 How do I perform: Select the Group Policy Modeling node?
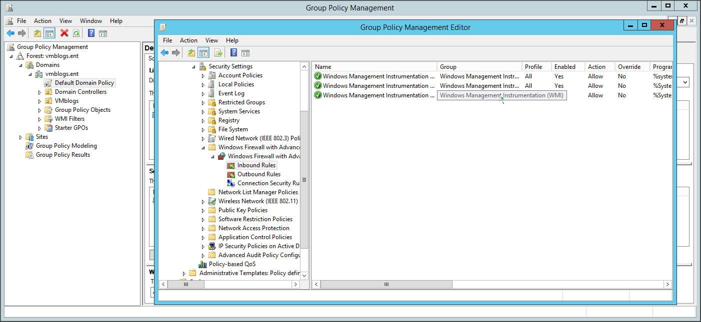pyautogui.click(x=66, y=146)
